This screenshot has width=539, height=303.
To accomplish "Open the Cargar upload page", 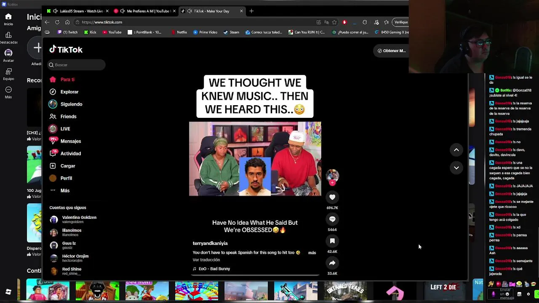I will 62,166.
